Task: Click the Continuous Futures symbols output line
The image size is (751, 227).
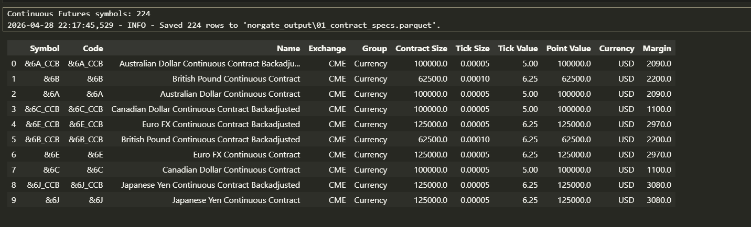Action: coord(79,14)
